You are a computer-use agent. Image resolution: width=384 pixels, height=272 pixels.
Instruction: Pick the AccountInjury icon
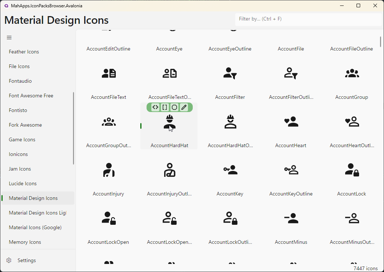[x=109, y=170]
